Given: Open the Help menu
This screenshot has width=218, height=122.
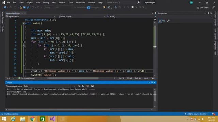Looking at the screenshot, I should 100,2.
